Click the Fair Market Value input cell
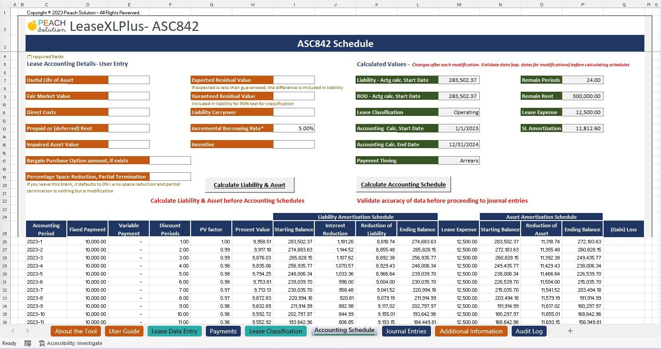661x349 pixels. 129,96
